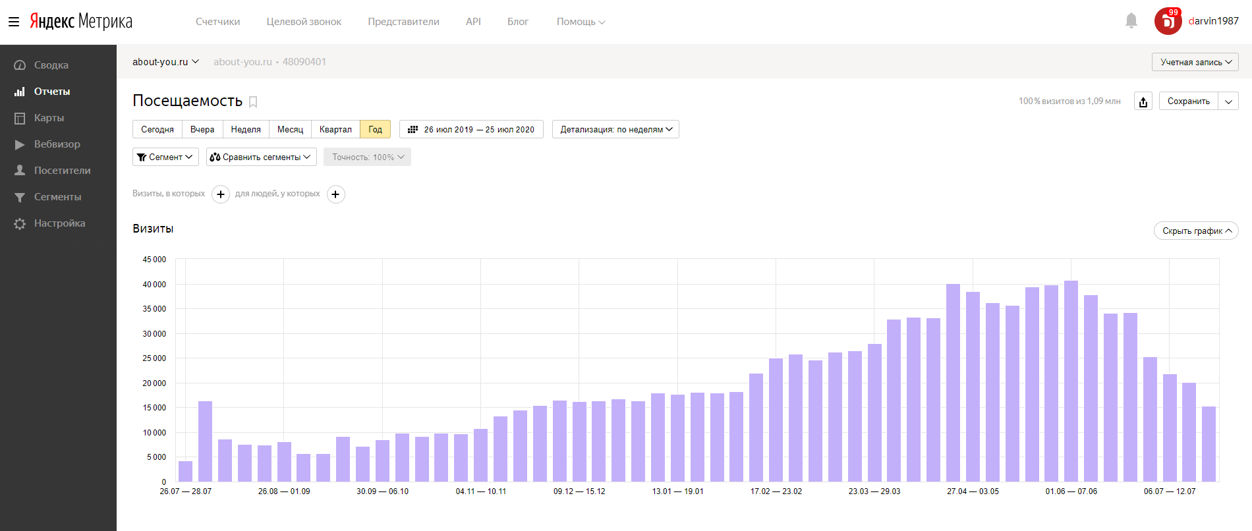The height and width of the screenshot is (531, 1252).
Task: Open the Сегмент filter dropdown
Action: pos(165,157)
